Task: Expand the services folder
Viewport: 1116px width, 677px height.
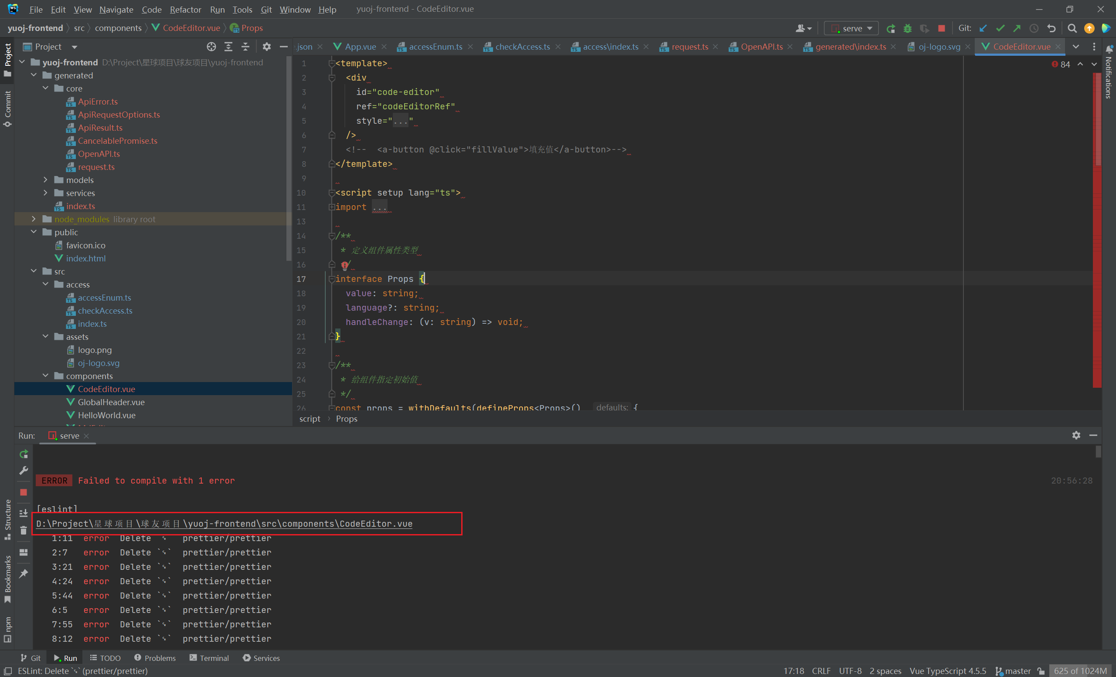Action: 45,193
